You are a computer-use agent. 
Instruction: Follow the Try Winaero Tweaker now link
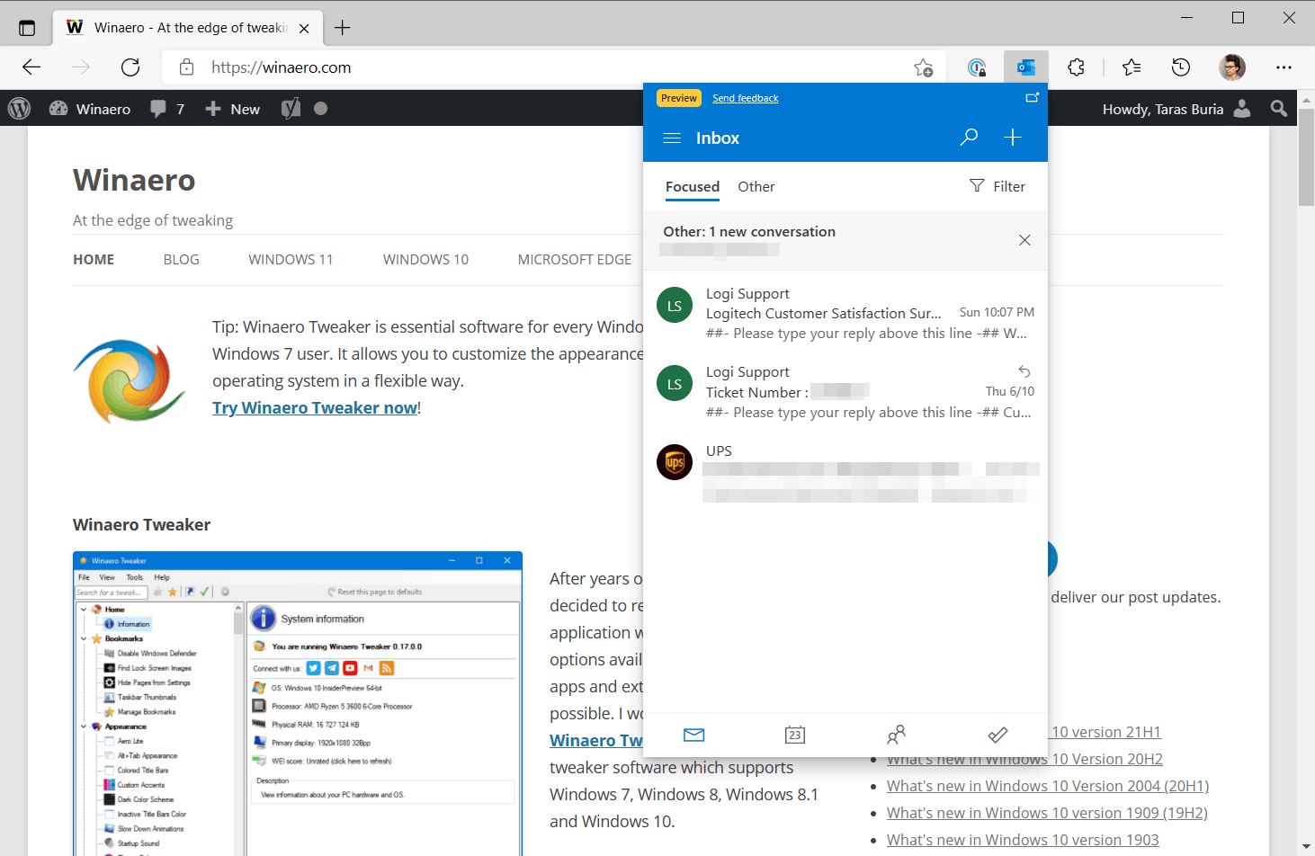[315, 407]
